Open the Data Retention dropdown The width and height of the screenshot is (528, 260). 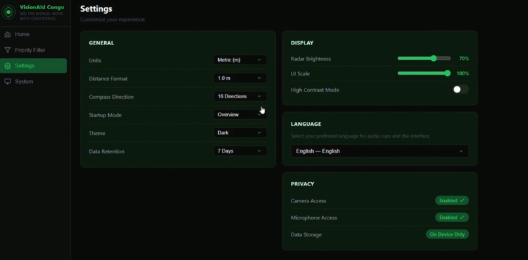tap(240, 151)
